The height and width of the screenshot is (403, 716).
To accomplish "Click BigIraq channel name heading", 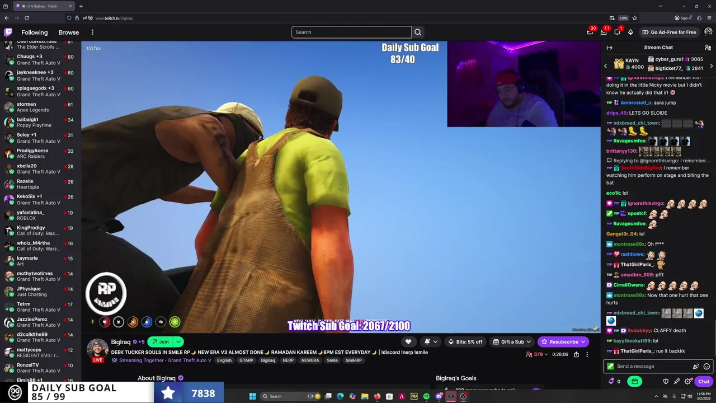I will (x=121, y=342).
